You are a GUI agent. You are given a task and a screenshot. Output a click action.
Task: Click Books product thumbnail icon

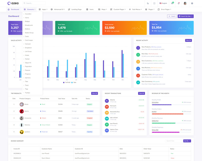(22, 104)
